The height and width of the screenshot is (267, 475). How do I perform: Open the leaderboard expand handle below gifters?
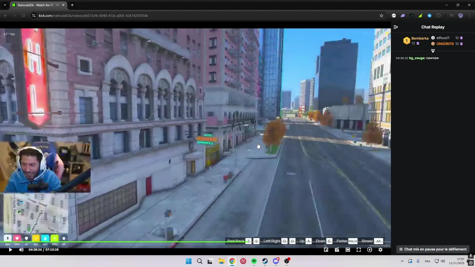433,51
